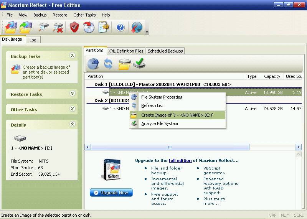Click the Other Tasks panel title in sidebar
Screen dimensions: 307x219
point(24,110)
